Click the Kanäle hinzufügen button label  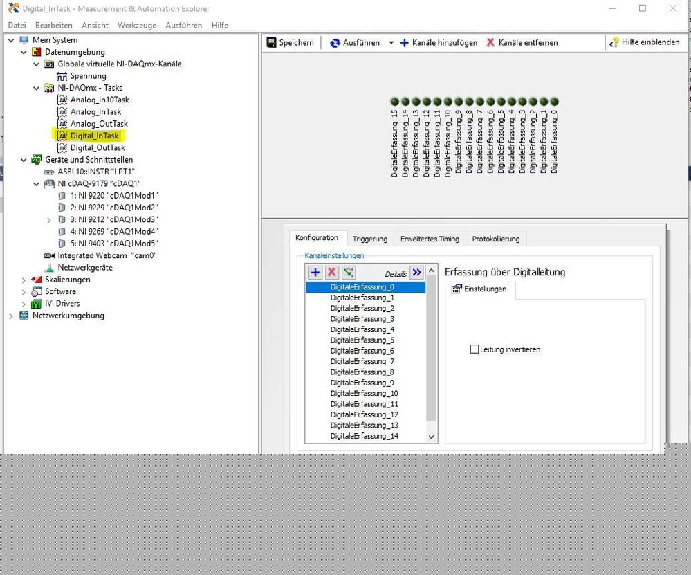[x=445, y=43]
